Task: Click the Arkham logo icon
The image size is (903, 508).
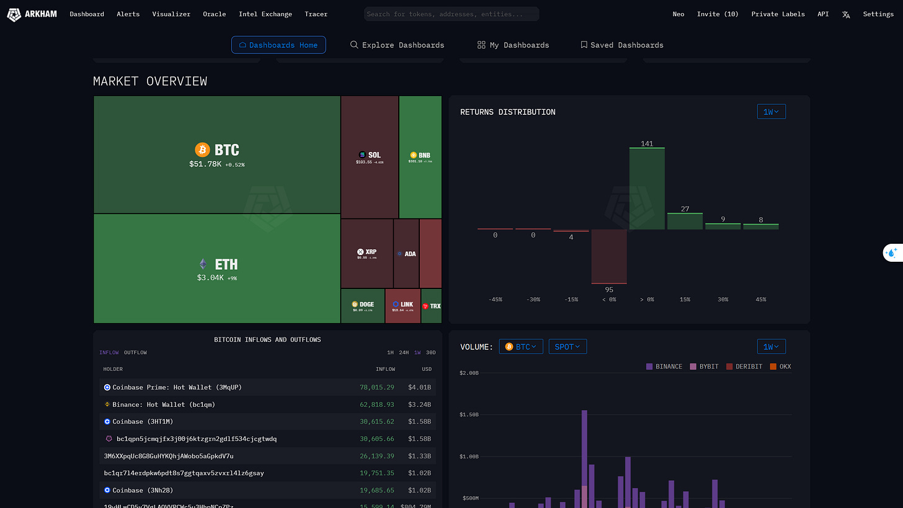Action: tap(14, 14)
